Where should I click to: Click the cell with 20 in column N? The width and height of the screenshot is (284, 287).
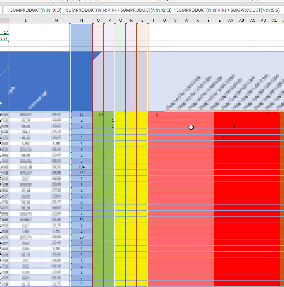(81, 237)
